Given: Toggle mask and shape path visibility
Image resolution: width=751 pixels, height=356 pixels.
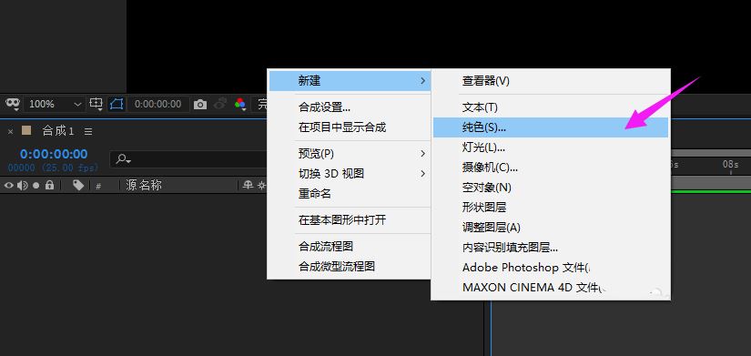Looking at the screenshot, I should point(117,104).
